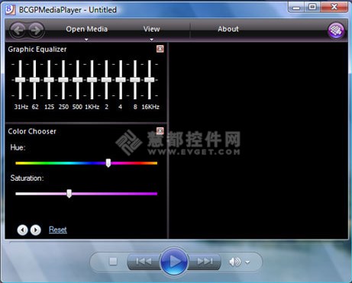The image size is (352, 283).
Task: Click the red end of the Hue bar
Action: (140, 163)
